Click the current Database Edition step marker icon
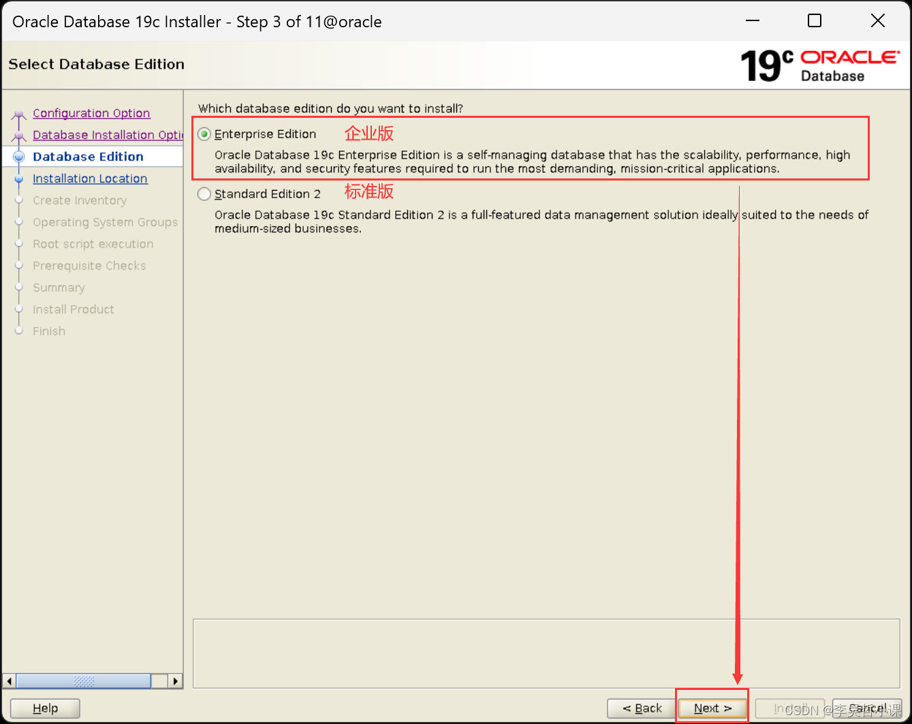The height and width of the screenshot is (724, 912). coord(19,157)
